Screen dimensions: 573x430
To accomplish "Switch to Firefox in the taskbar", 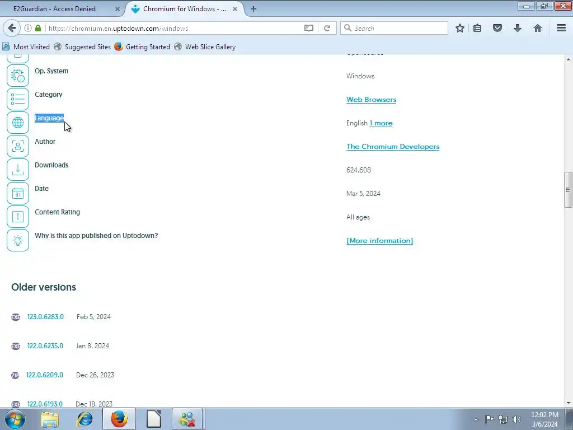I will (x=119, y=419).
